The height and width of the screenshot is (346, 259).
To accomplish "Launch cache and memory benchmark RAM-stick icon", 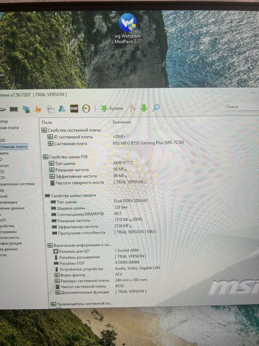I will click(x=14, y=109).
